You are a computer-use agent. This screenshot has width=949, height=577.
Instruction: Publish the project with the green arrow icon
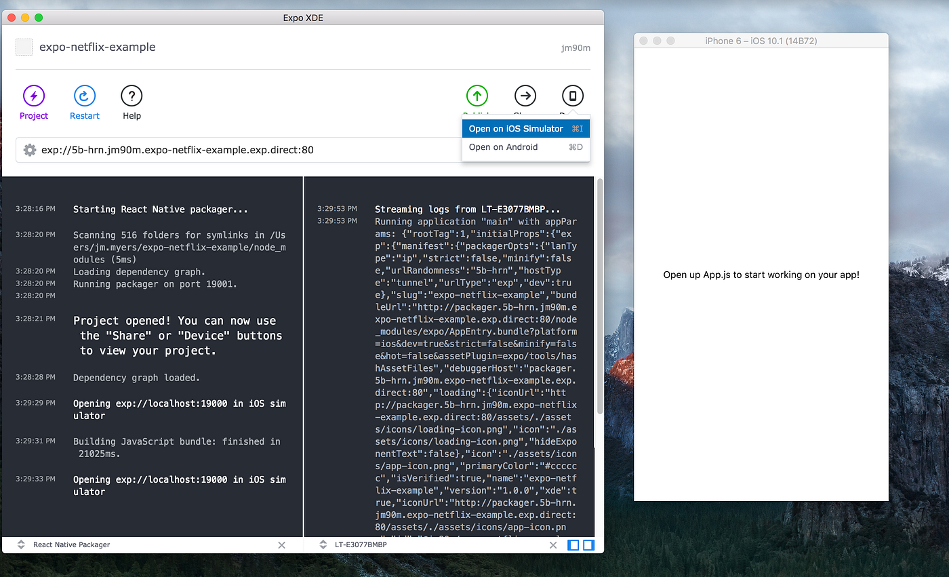point(477,96)
